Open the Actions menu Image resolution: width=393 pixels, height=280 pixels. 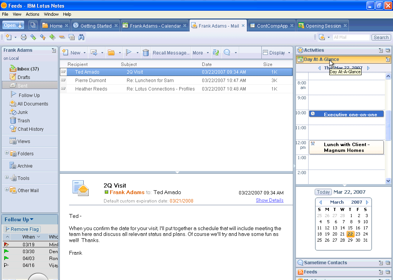tap(33, 14)
